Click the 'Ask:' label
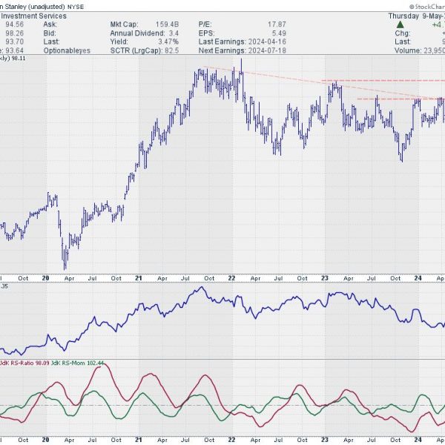The width and height of the screenshot is (445, 445). [x=50, y=24]
